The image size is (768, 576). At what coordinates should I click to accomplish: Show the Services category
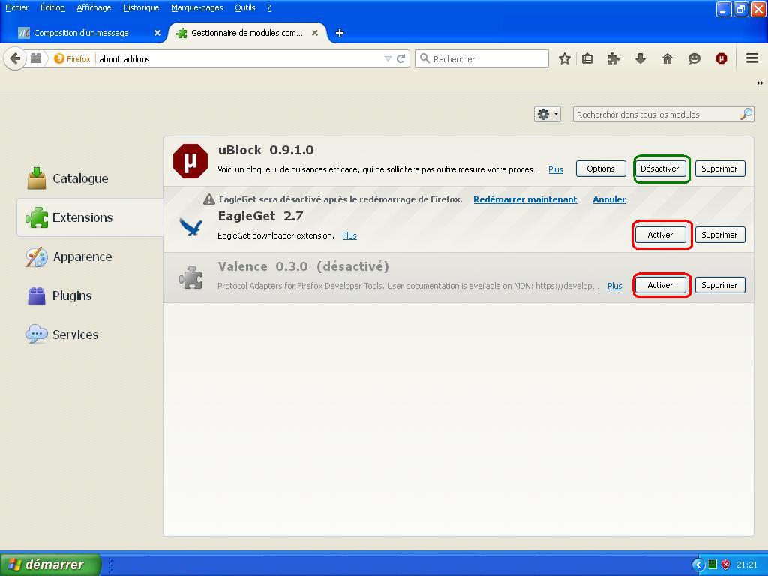(x=62, y=334)
